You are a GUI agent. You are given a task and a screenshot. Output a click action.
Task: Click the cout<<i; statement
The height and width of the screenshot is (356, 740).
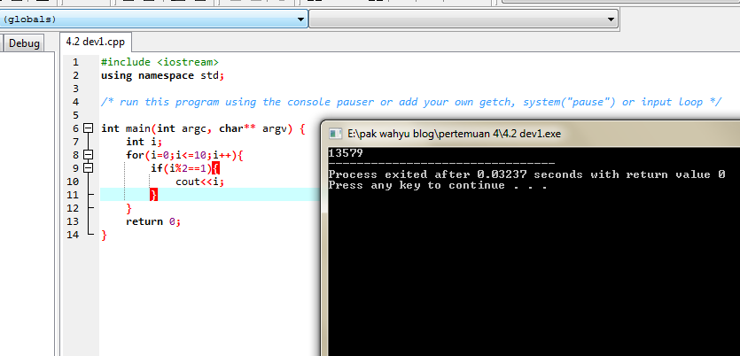[199, 181]
